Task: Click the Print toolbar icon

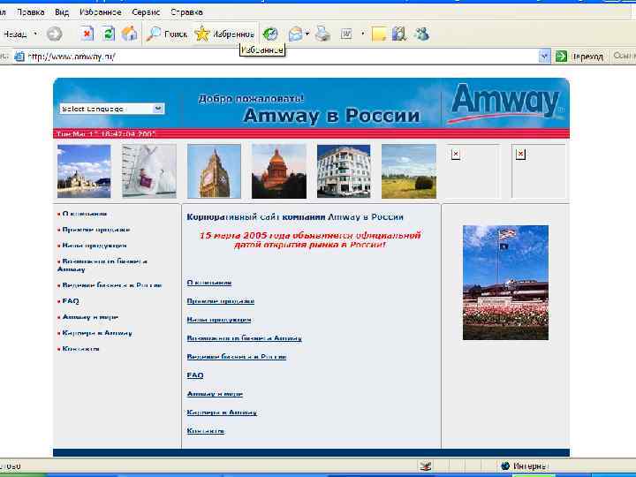Action: (x=323, y=34)
